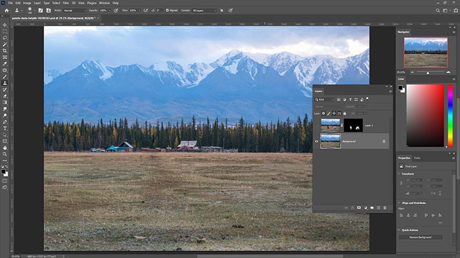Select the Hand tool
Screen dimensions: 460x258
tap(5, 148)
